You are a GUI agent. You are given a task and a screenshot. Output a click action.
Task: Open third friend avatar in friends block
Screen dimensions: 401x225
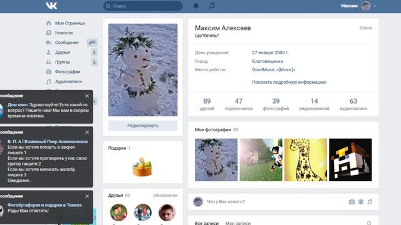pos(167,212)
